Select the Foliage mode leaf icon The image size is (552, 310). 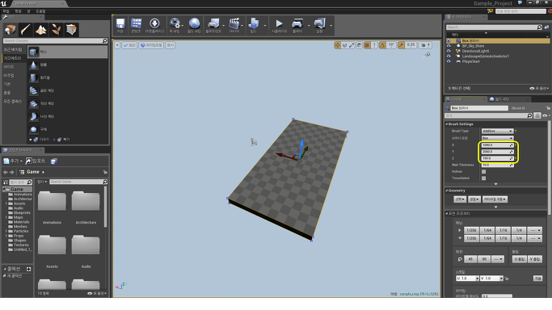[x=56, y=30]
